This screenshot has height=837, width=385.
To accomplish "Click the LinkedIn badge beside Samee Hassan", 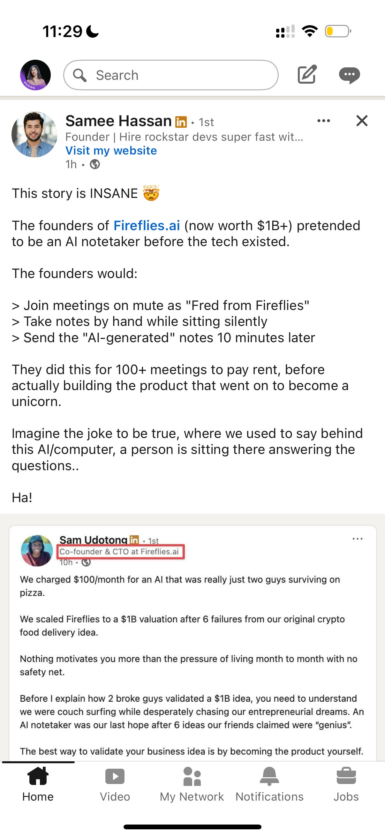I will (181, 122).
